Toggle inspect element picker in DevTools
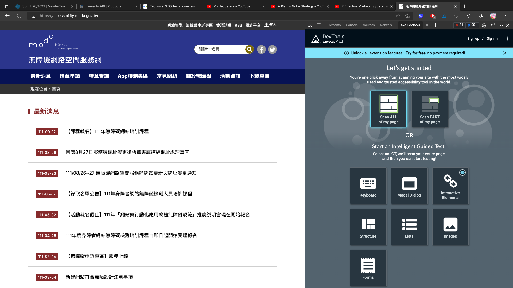The image size is (513, 288). (310, 25)
